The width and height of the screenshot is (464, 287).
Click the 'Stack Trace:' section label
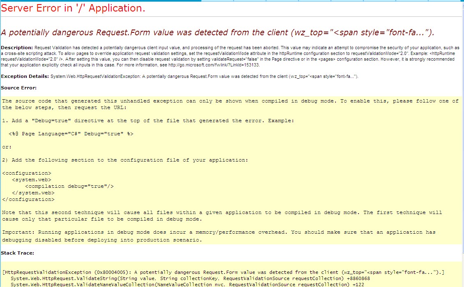coord(18,253)
